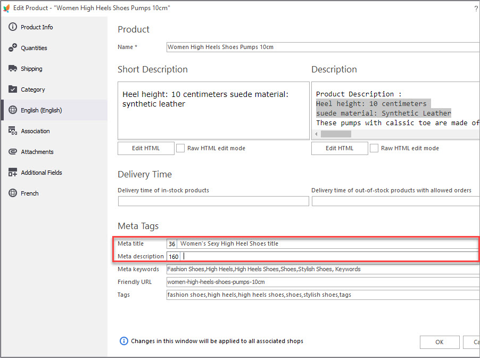The width and height of the screenshot is (480, 358).
Task: Open the Product Info section
Action: [54, 27]
